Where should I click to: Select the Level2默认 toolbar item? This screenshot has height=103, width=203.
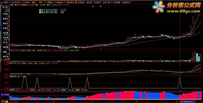click(x=5, y=2)
